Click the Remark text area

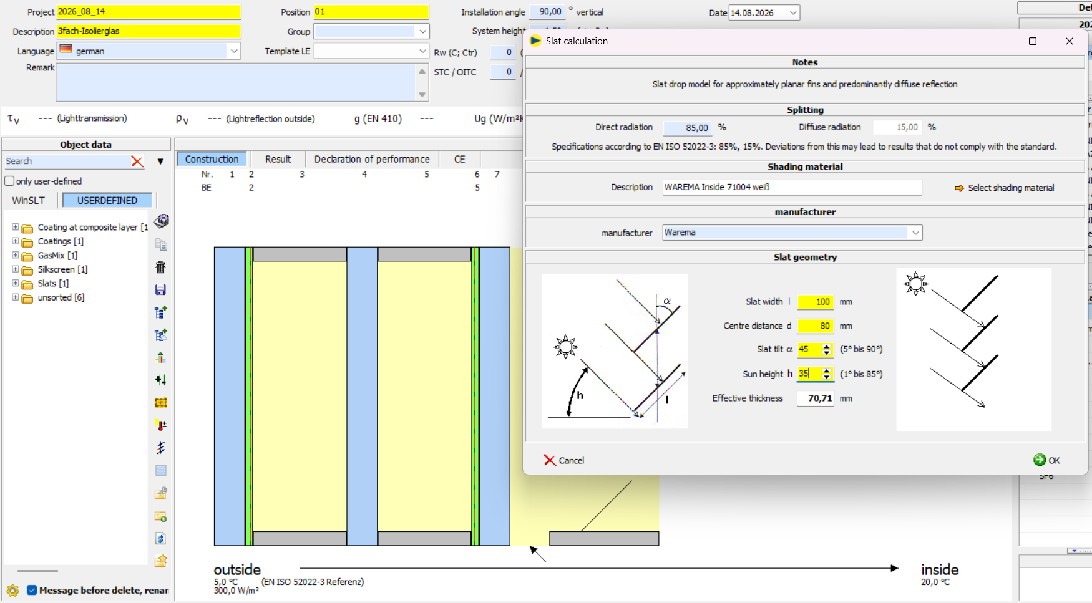pos(236,82)
